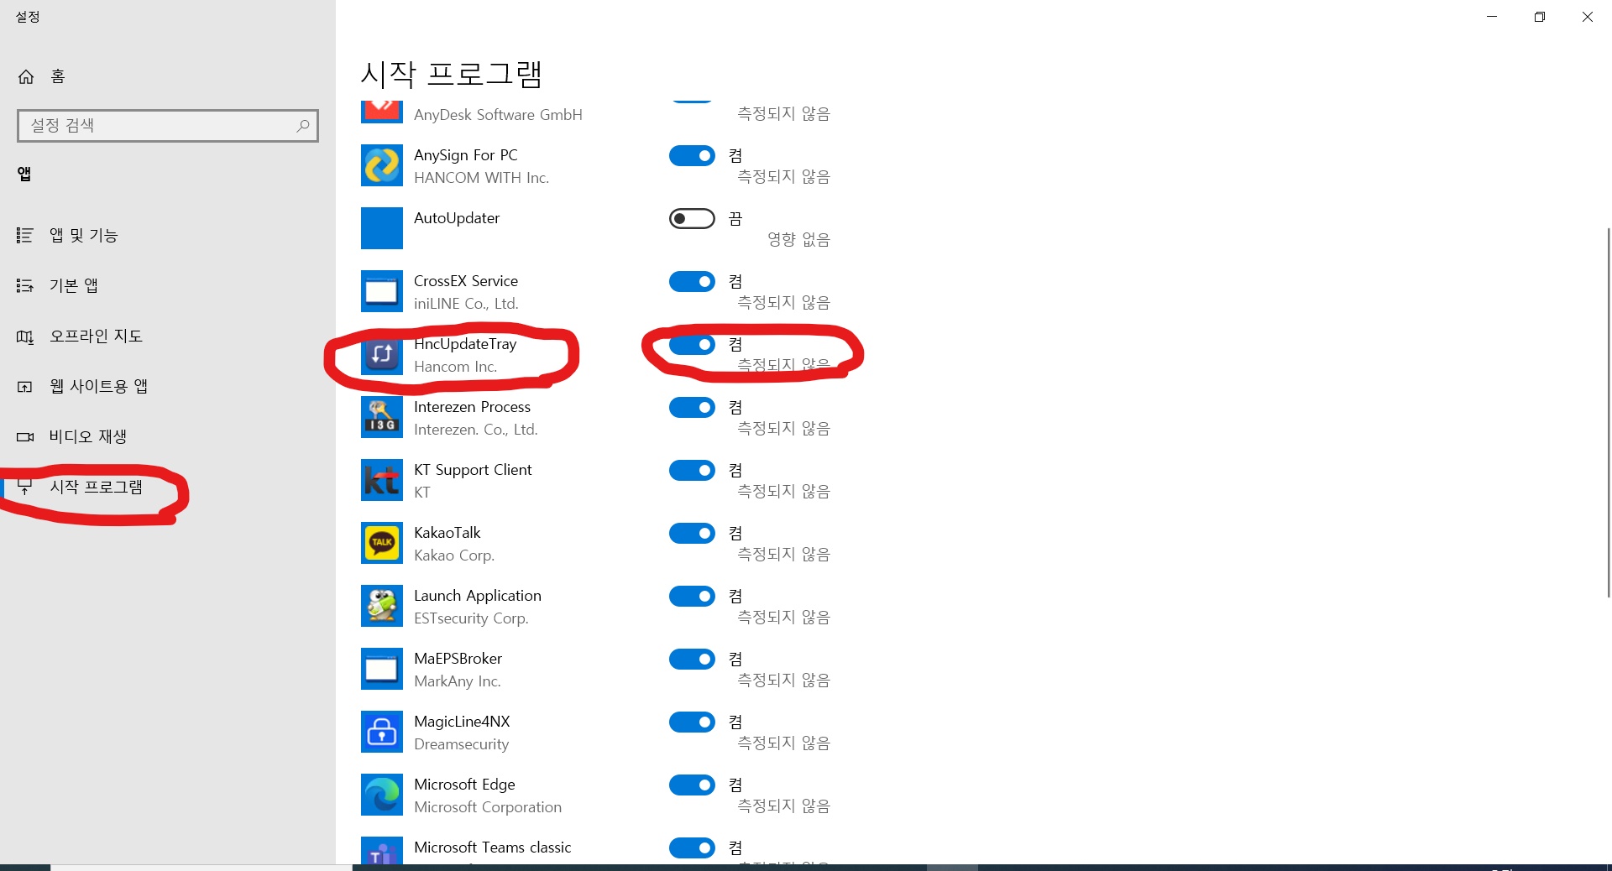Open Apps & features (앱 및 기능)
This screenshot has width=1612, height=871.
[x=168, y=236]
